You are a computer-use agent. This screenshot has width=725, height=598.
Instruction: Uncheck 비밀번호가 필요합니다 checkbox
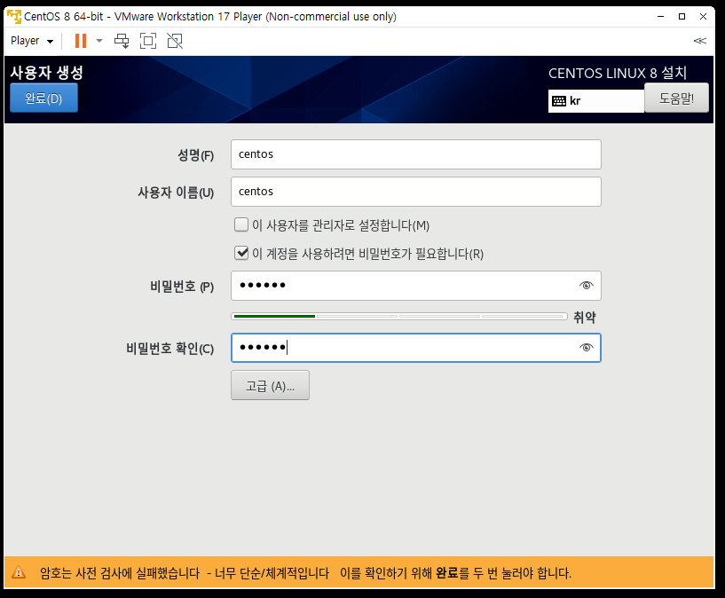(241, 253)
